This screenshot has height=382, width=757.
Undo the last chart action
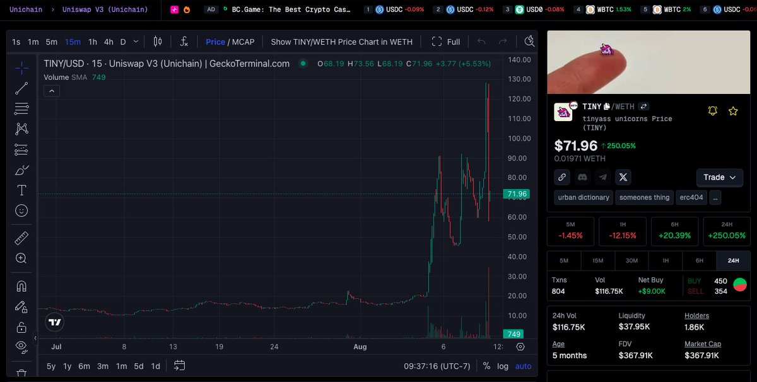(481, 42)
